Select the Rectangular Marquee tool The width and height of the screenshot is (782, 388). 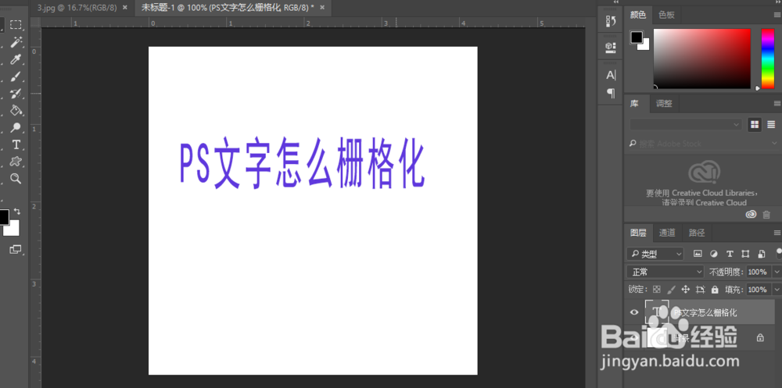coord(16,24)
